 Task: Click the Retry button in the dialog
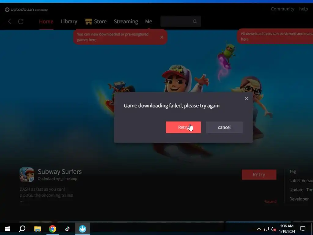click(x=183, y=127)
